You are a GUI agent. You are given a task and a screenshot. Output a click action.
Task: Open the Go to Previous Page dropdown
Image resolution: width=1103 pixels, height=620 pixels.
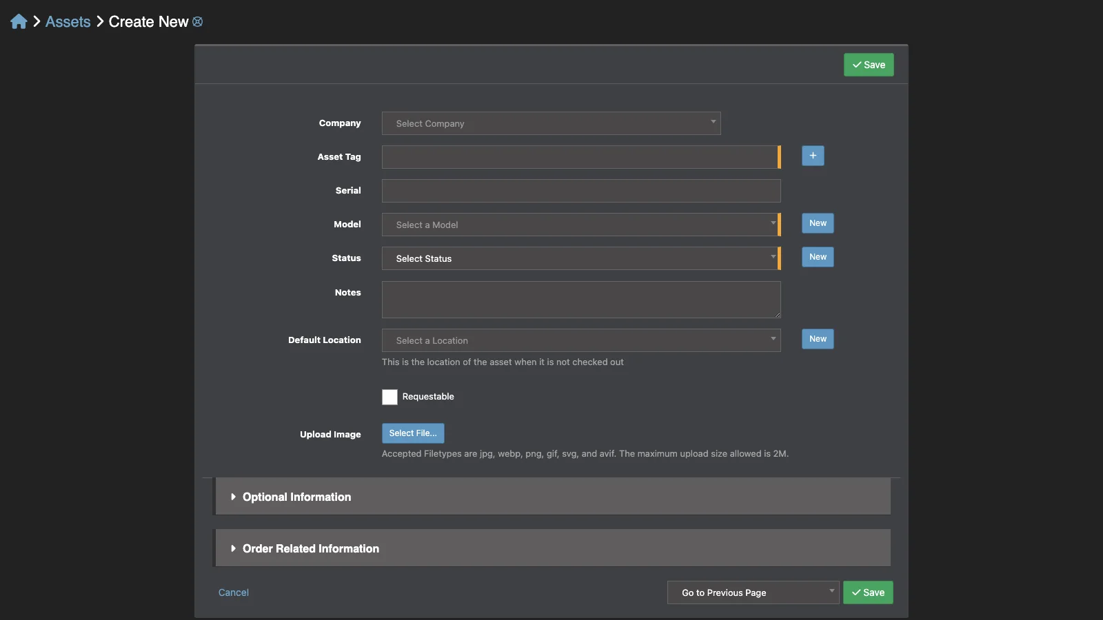point(753,592)
